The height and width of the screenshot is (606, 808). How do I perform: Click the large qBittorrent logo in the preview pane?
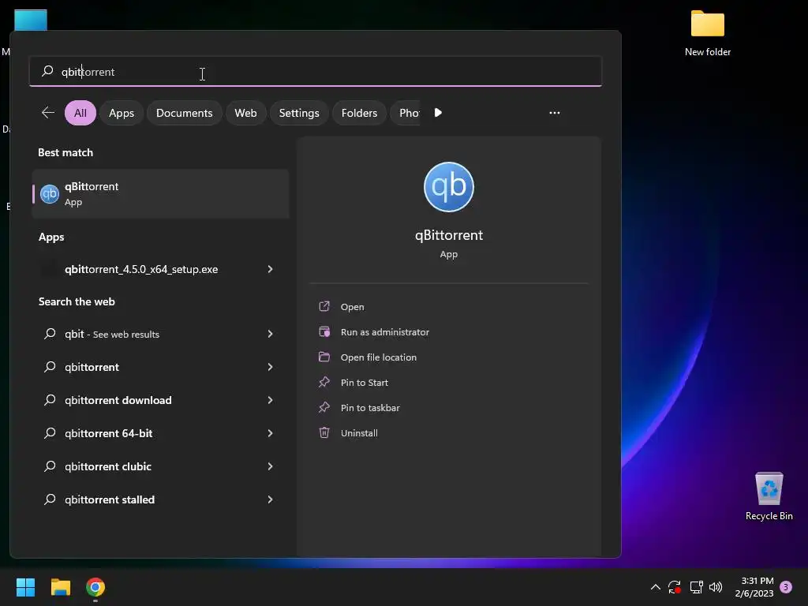click(x=448, y=187)
